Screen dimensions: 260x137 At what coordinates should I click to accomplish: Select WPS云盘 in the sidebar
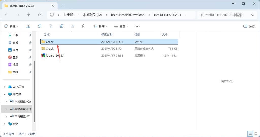coord(18,87)
